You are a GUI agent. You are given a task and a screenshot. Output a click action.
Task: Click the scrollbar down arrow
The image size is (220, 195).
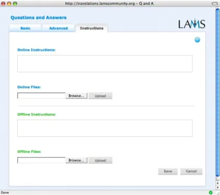(x=217, y=188)
